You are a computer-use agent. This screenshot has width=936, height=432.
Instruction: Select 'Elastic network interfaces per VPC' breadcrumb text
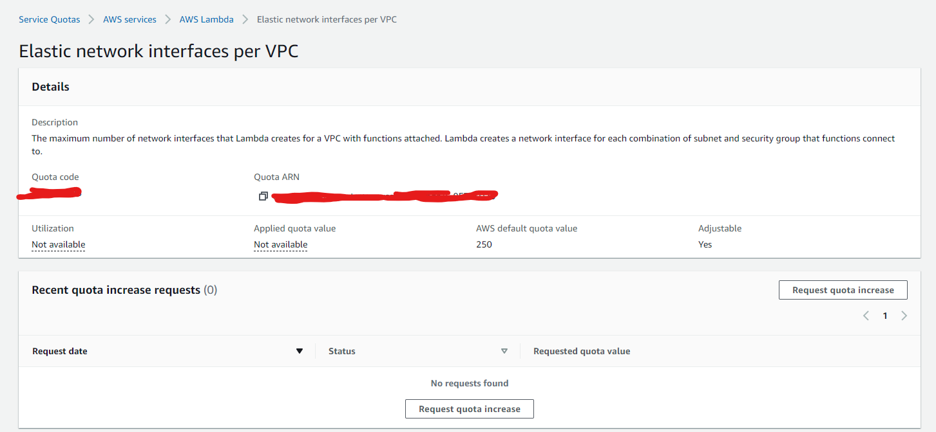(327, 19)
